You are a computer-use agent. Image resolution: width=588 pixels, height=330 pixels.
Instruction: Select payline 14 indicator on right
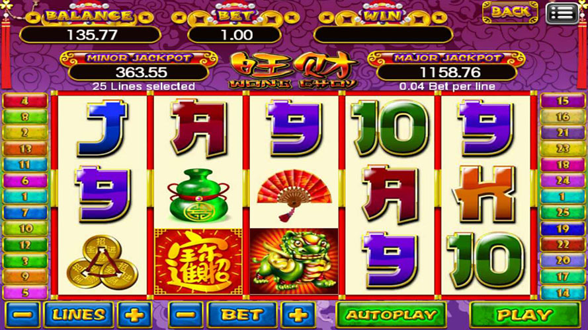coord(562,292)
